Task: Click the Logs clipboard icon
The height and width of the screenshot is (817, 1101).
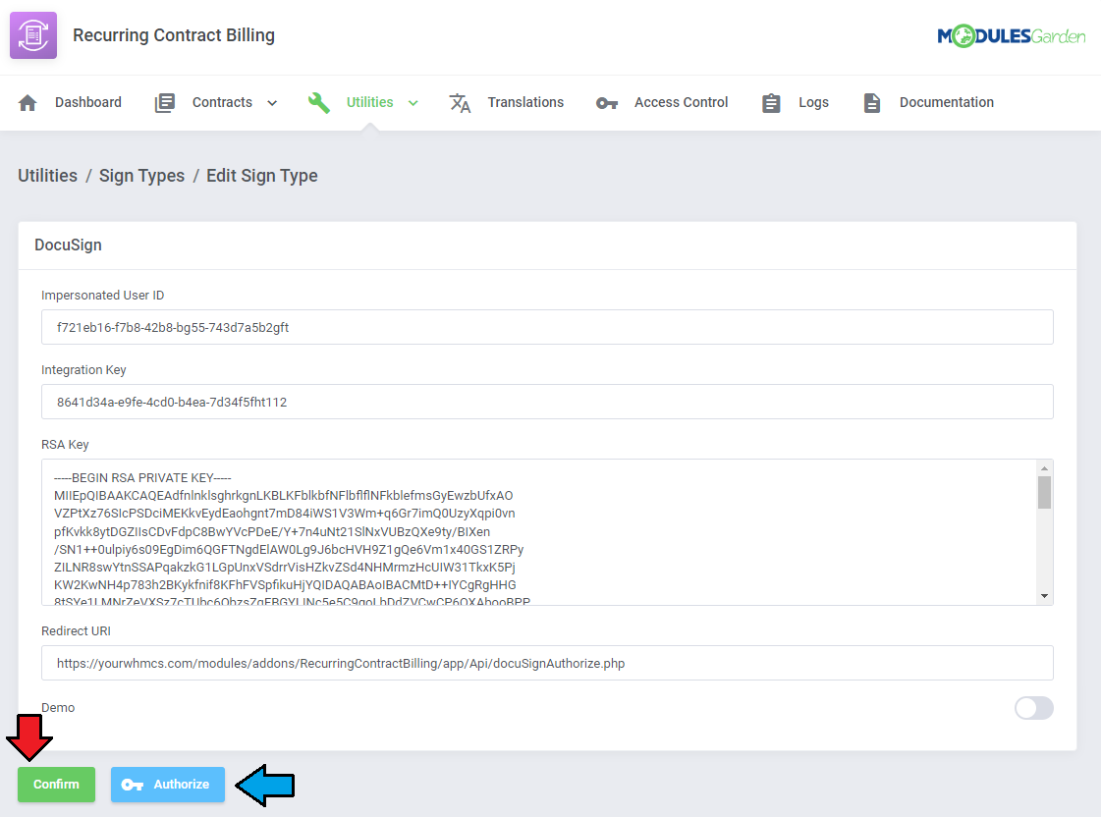Action: pyautogui.click(x=771, y=103)
